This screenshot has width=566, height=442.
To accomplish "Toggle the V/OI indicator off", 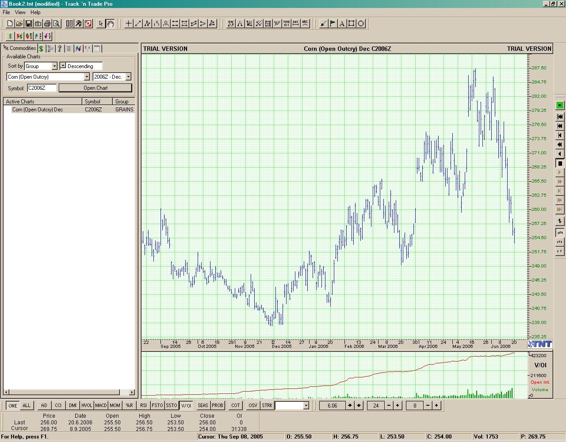I will pos(186,405).
